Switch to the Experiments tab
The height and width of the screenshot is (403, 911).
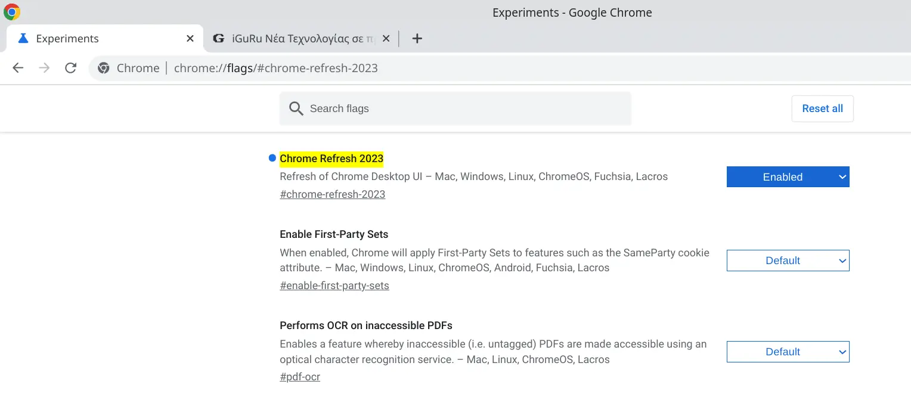coord(104,39)
